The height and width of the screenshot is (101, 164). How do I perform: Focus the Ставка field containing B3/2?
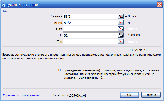pos(90,16)
